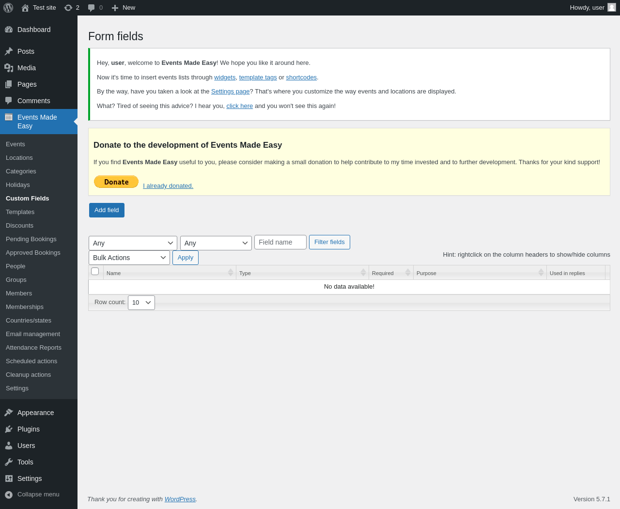Click the Test site home icon

point(25,8)
